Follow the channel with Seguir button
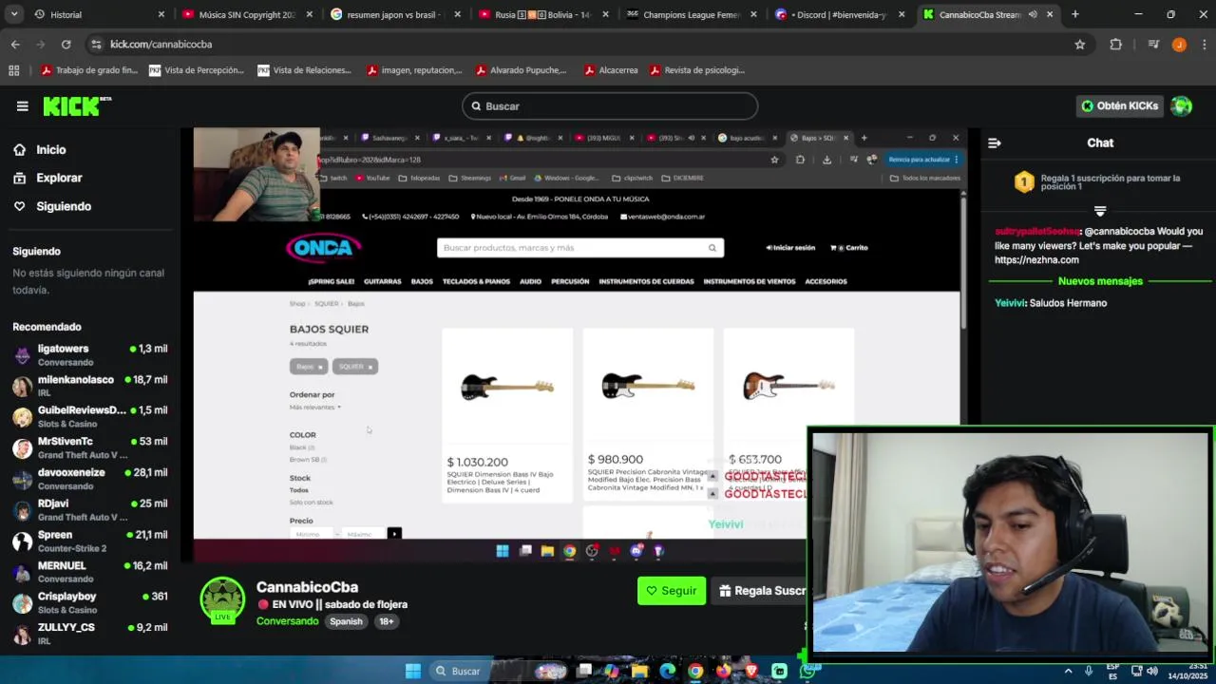 [x=672, y=591]
